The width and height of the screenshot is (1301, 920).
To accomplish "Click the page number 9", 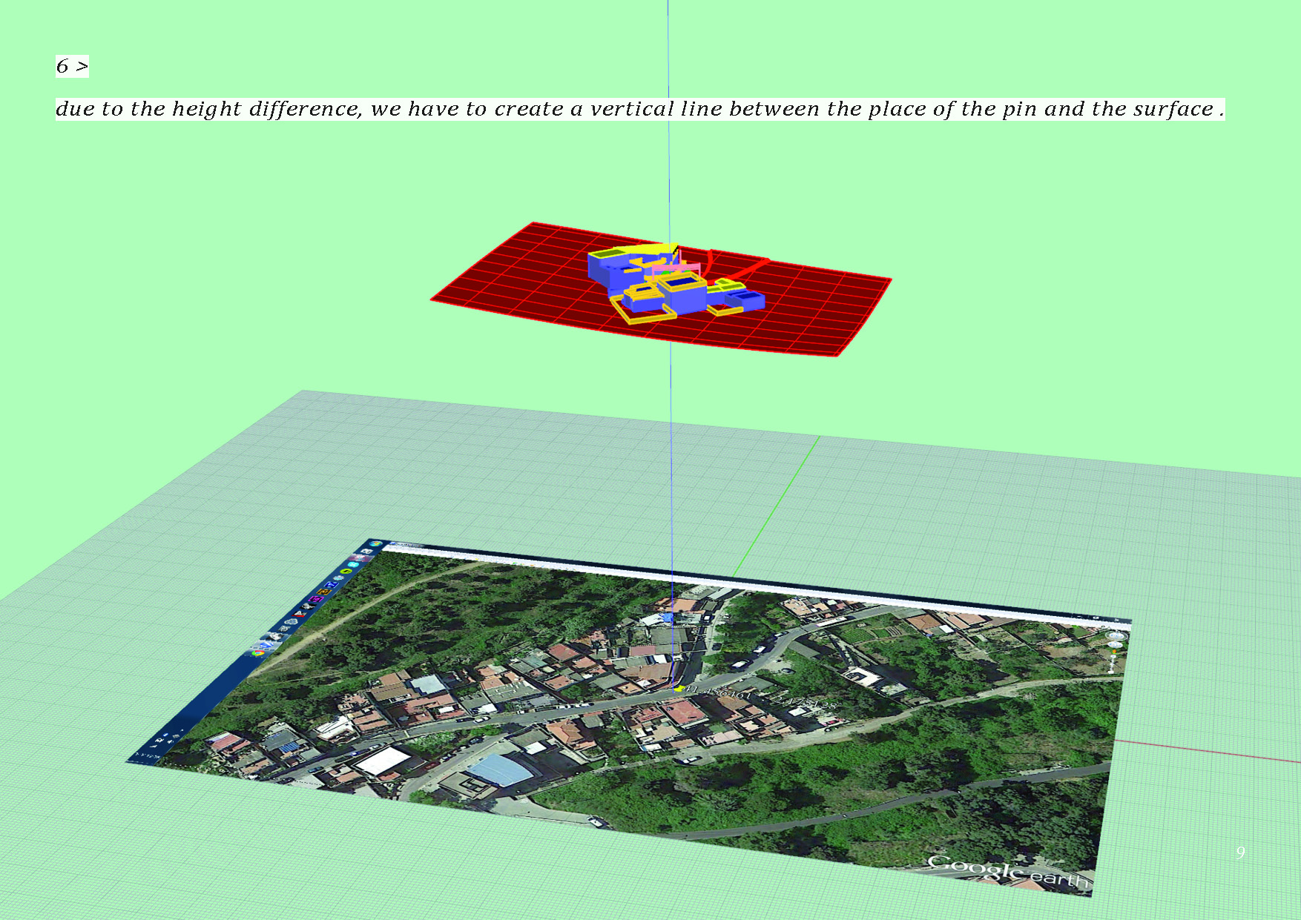I will pos(1240,853).
